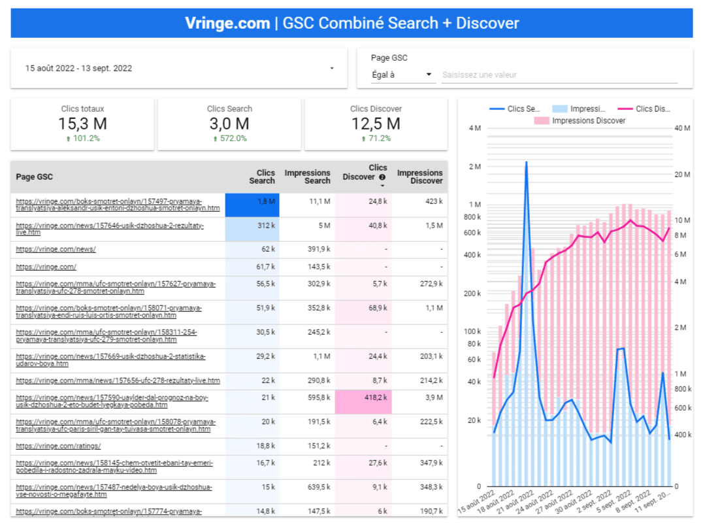
Task: Click the sort arrow below Clics Discover header
Action: 382,186
